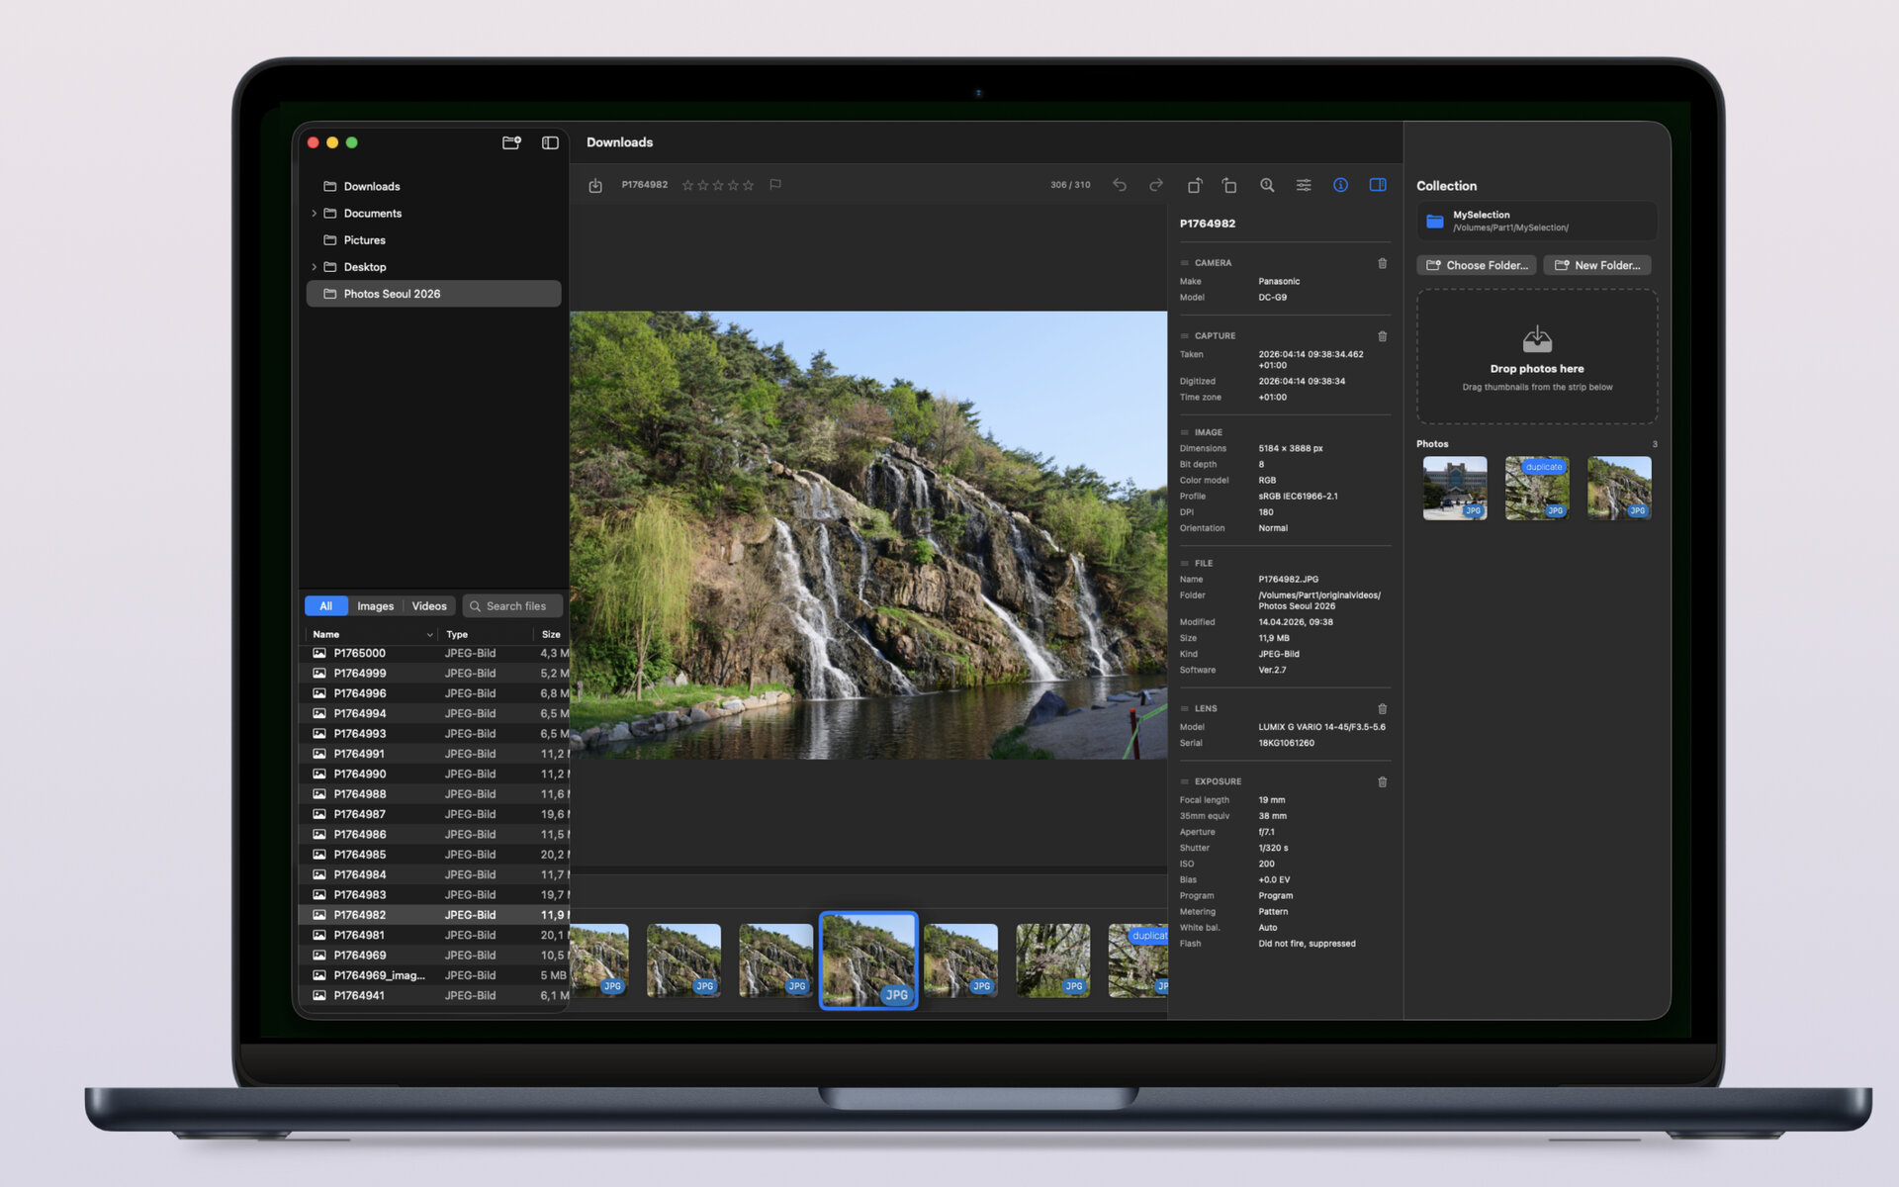1899x1187 pixels.
Task: Set rating to two stars
Action: click(x=703, y=185)
